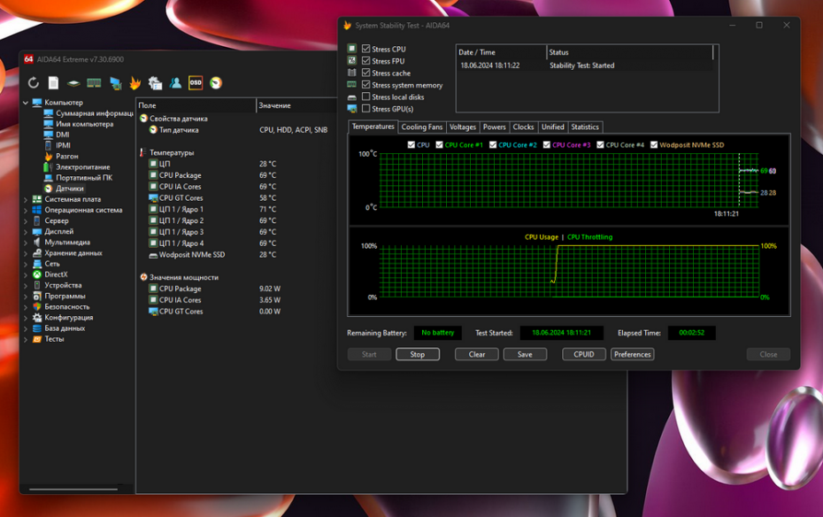This screenshot has width=823, height=517.
Task: Open the OSD panel toolbar icon
Action: [x=196, y=83]
